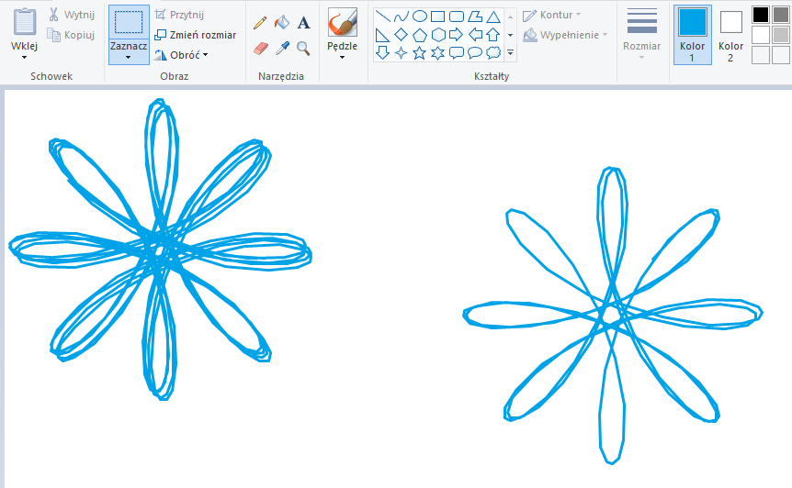Choose the polygon shape
Image resolution: width=792 pixels, height=488 pixels.
point(475,17)
